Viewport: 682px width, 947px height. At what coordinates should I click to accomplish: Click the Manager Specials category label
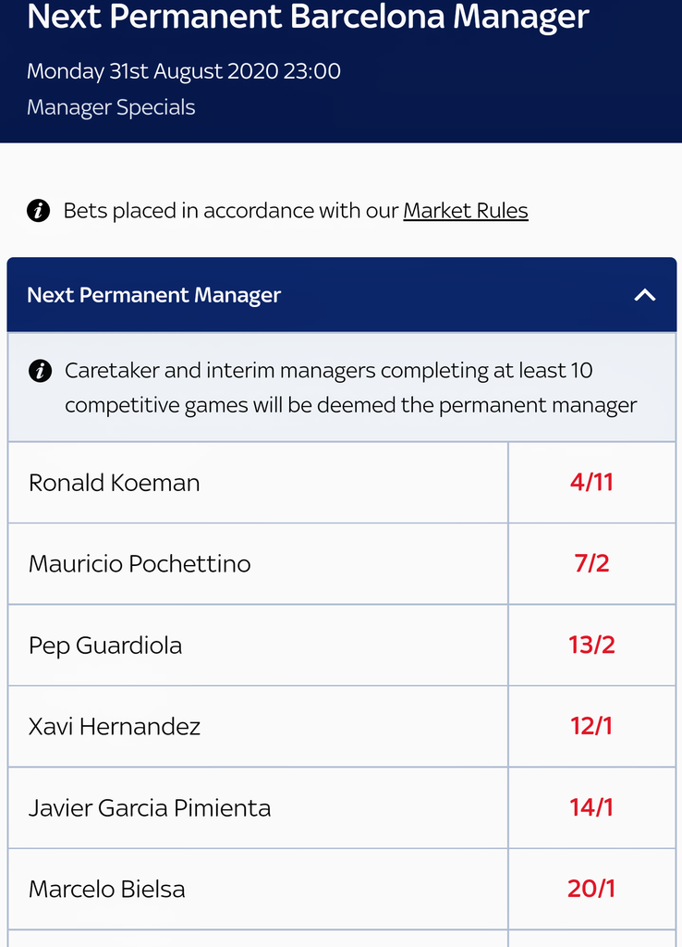tap(111, 107)
